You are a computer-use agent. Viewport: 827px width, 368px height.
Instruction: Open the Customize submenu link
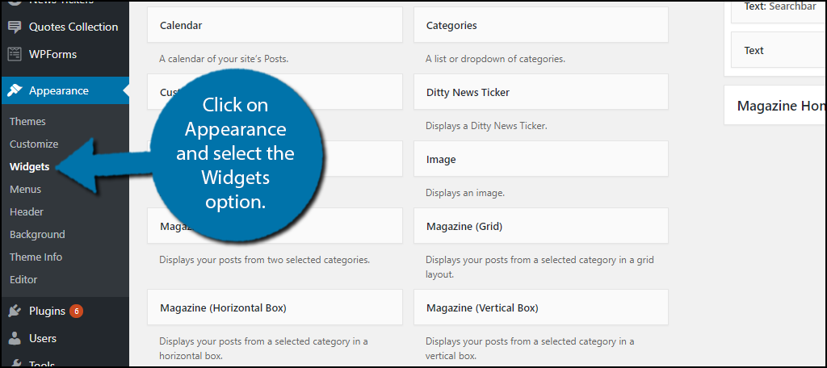coord(34,144)
